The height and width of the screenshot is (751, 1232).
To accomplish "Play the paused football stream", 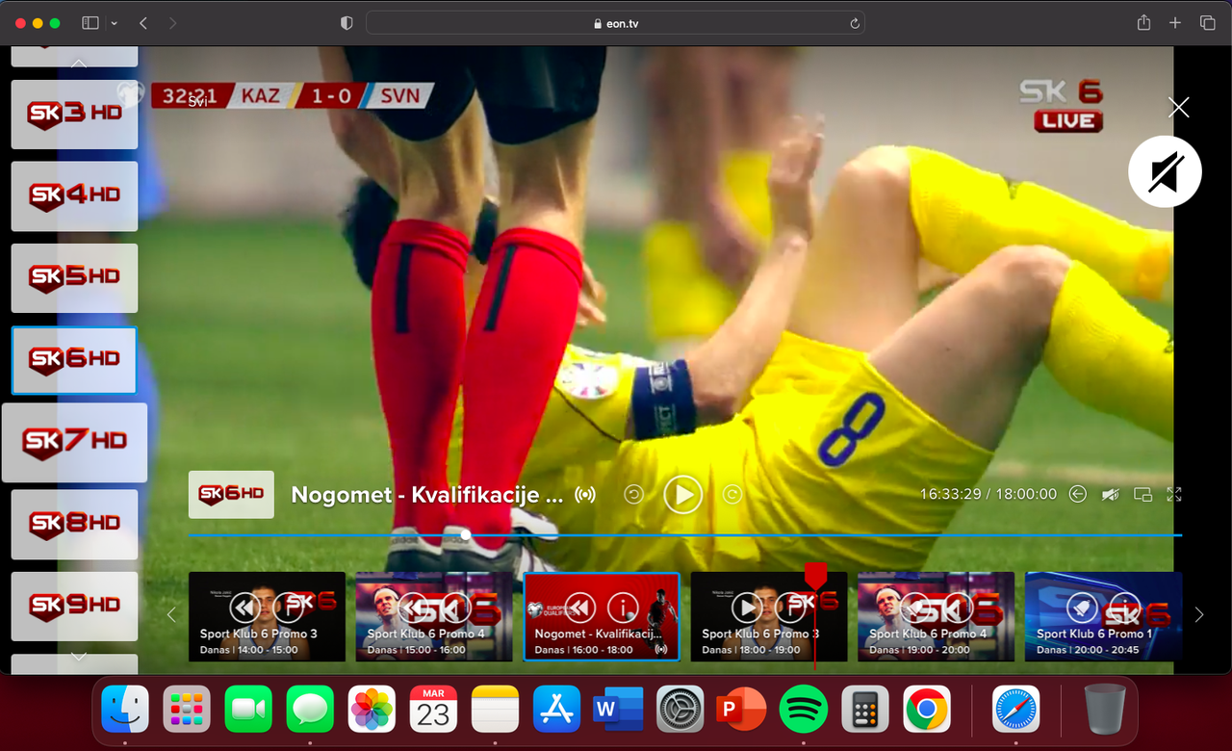I will (x=683, y=494).
